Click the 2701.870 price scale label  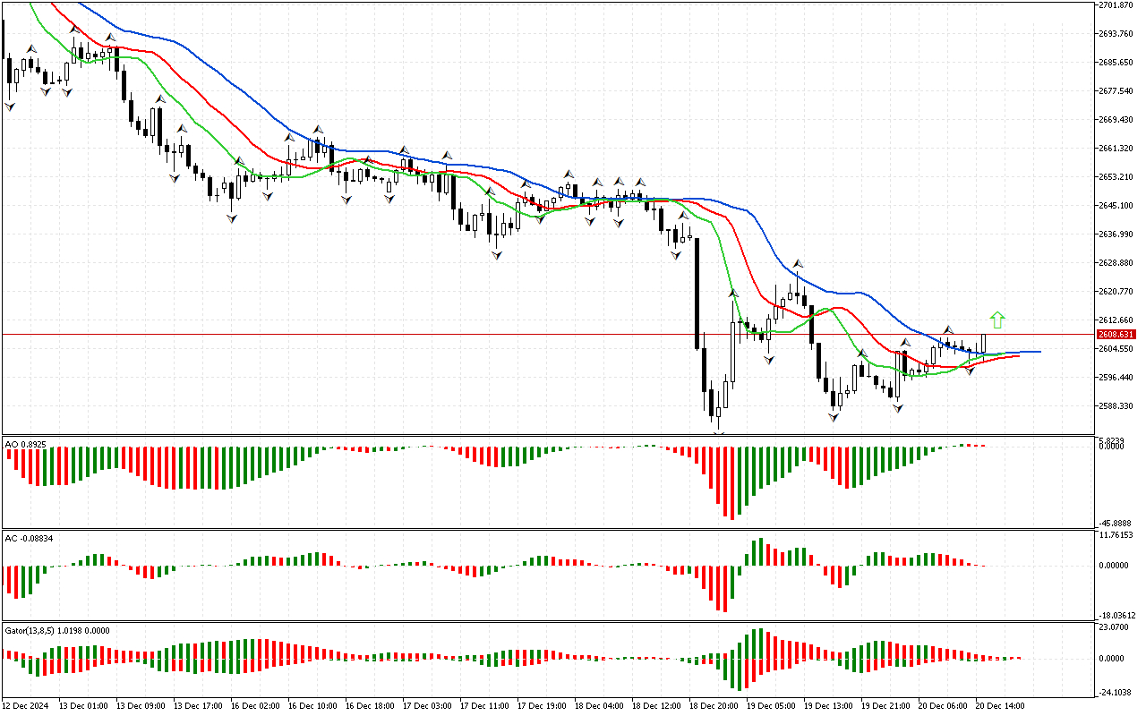[x=1117, y=5]
